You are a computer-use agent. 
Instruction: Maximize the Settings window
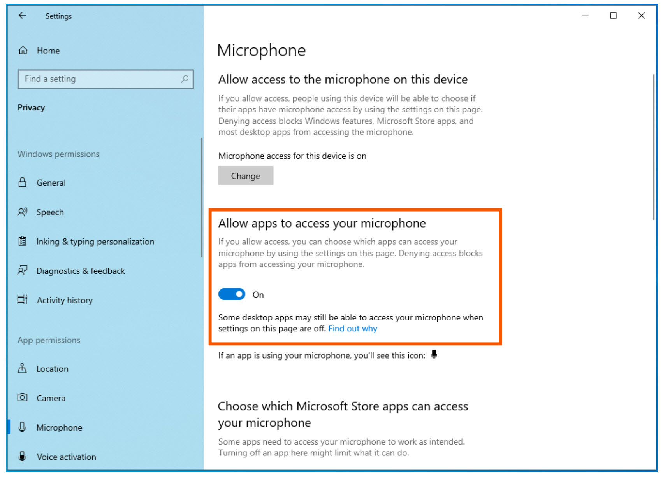click(613, 16)
